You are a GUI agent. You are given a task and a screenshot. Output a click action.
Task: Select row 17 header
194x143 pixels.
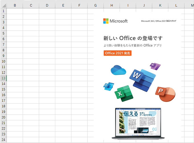click(3, 101)
